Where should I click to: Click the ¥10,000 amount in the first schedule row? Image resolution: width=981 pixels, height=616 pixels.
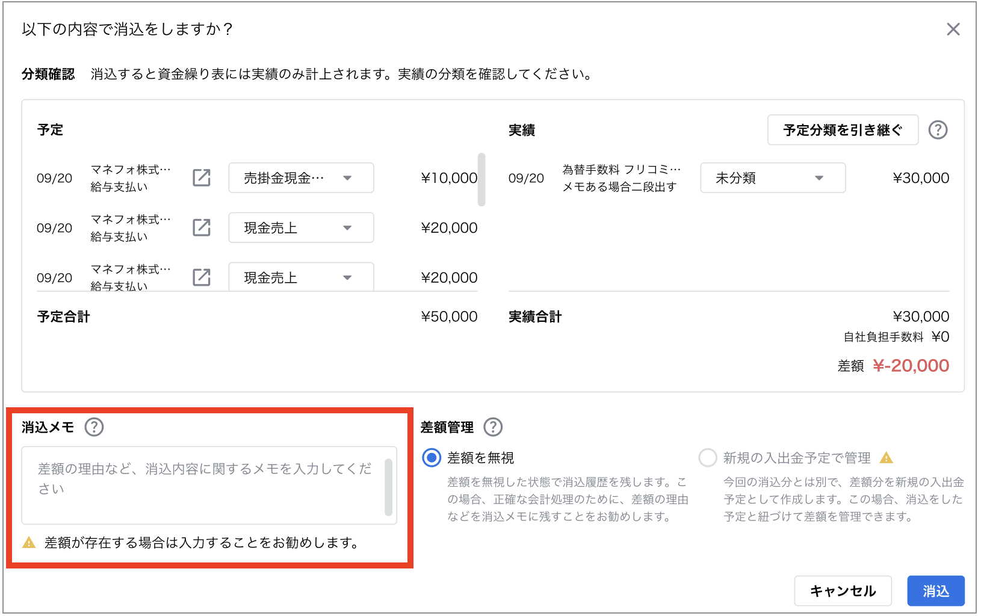click(x=449, y=178)
